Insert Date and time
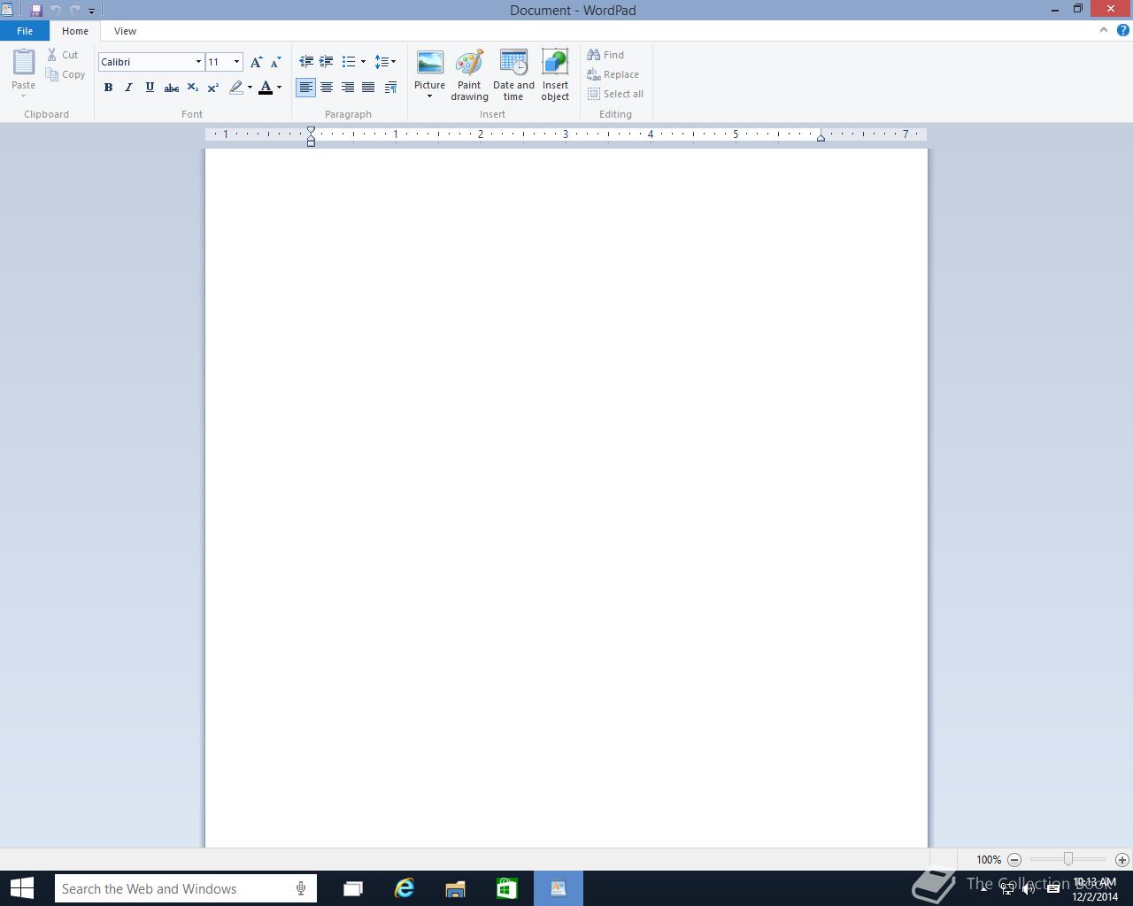Screen dimensions: 1133x906 point(513,74)
